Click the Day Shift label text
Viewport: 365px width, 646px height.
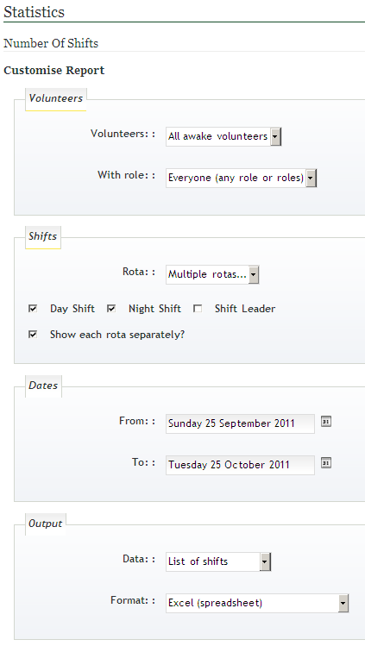pyautogui.click(x=72, y=309)
